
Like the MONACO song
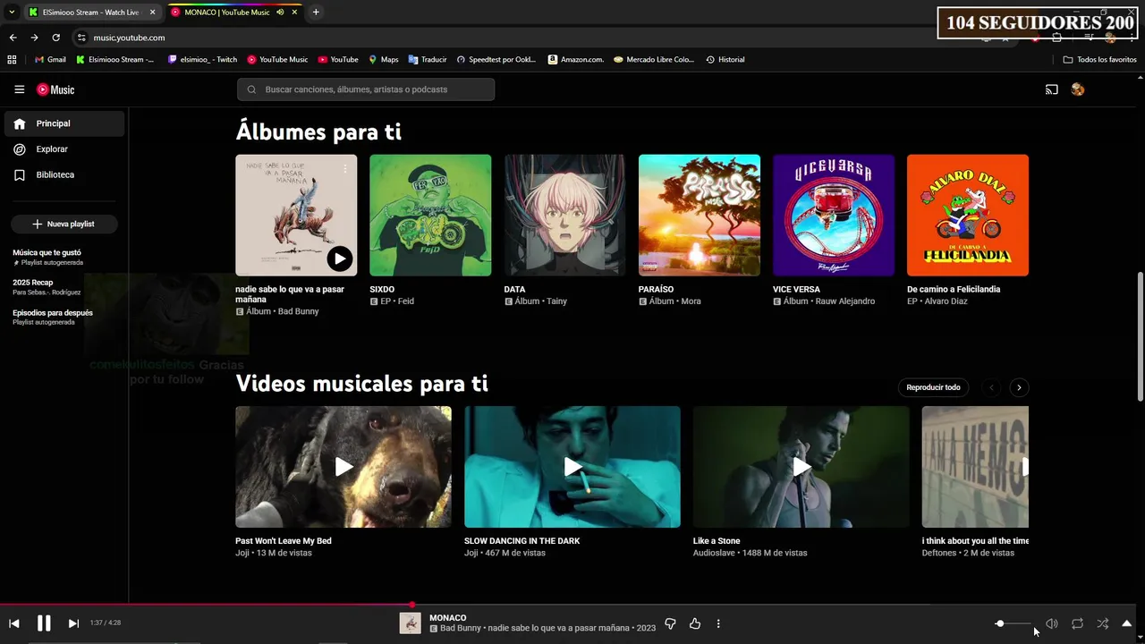[695, 623]
